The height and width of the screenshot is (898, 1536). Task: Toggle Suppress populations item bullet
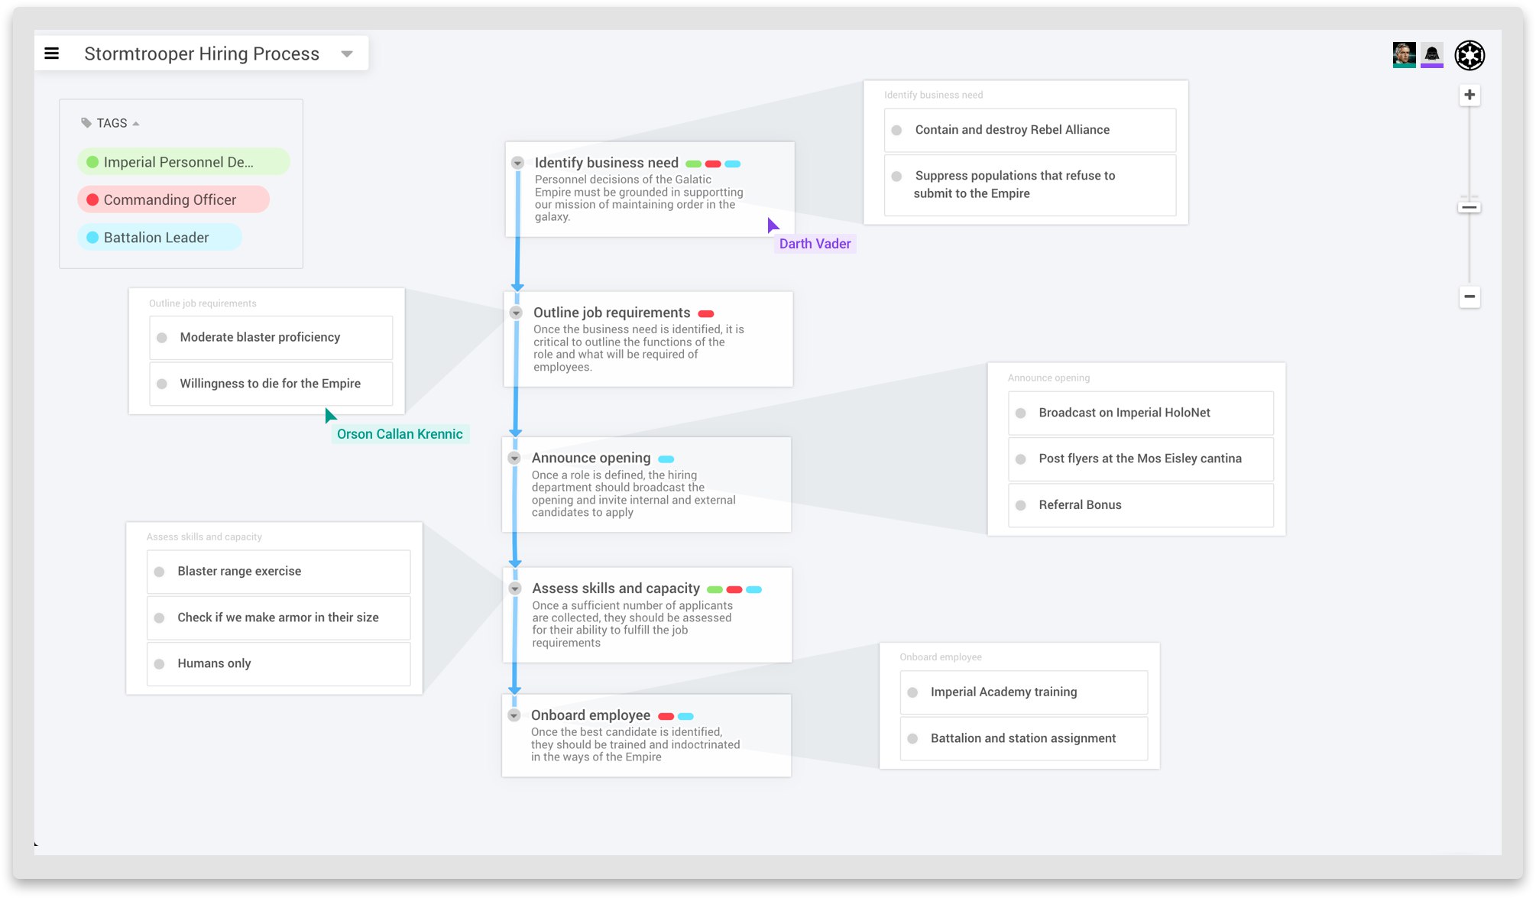point(896,177)
